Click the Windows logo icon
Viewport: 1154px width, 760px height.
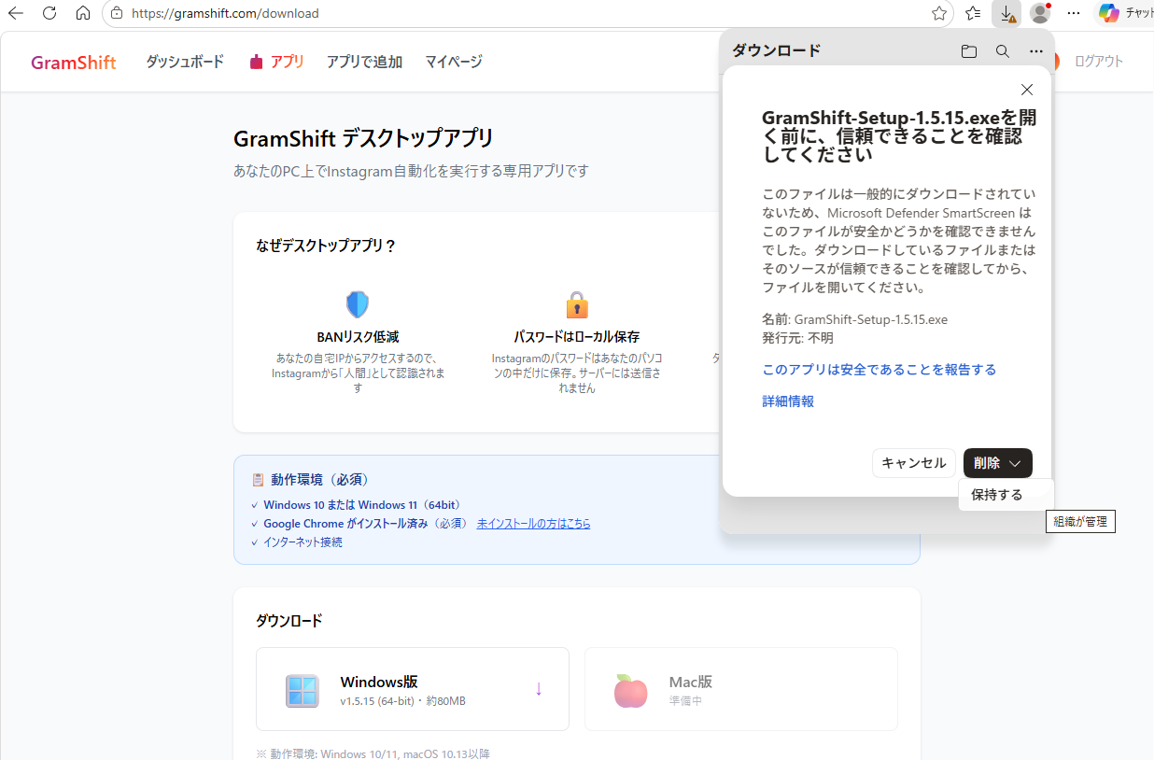(302, 690)
